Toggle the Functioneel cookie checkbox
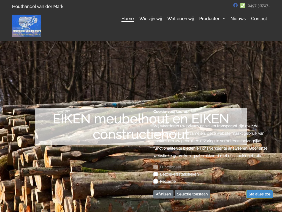 pyautogui.click(x=156, y=167)
